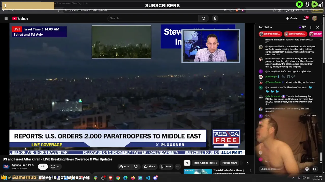Go to the YouTube home logo
Viewport: 325px width, 182px height.
(x=20, y=18)
